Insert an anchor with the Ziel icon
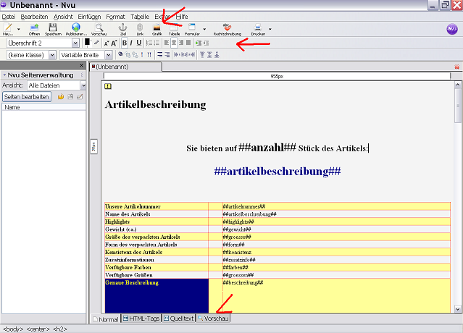The image size is (463, 333). pyautogui.click(x=122, y=28)
